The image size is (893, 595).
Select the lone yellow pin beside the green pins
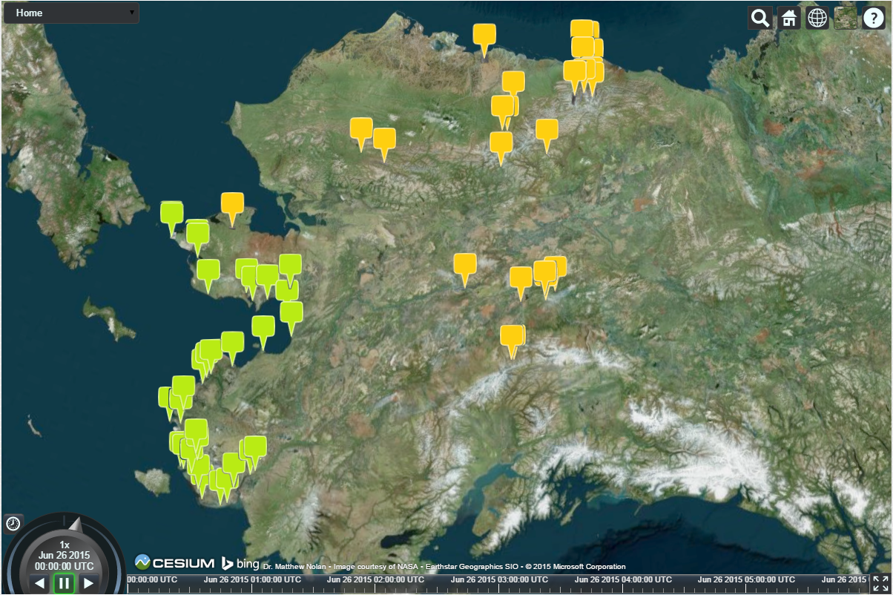pyautogui.click(x=232, y=208)
